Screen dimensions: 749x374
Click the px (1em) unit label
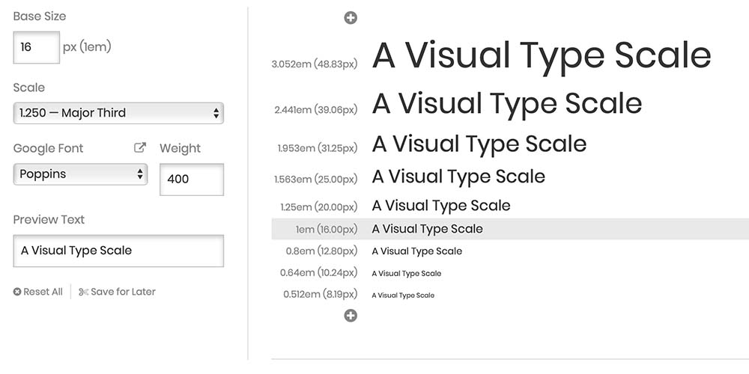tap(87, 47)
